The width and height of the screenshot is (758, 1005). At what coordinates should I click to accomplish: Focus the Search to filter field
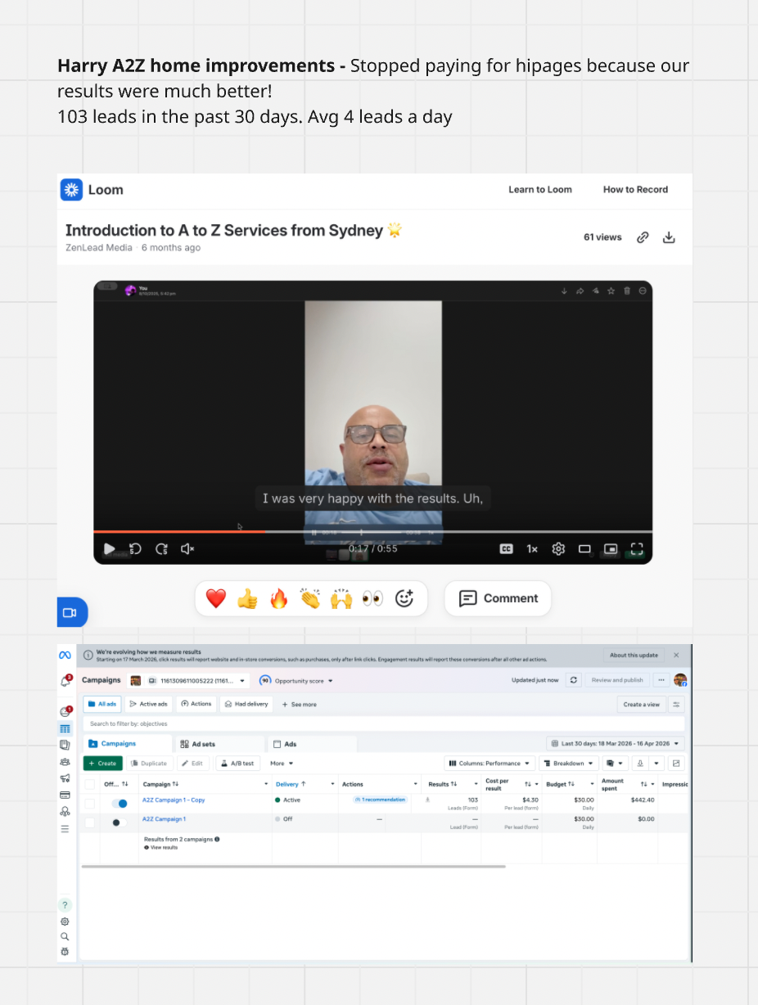click(384, 723)
